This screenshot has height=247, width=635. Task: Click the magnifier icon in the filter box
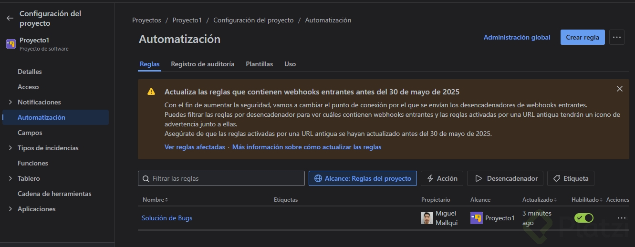146,178
